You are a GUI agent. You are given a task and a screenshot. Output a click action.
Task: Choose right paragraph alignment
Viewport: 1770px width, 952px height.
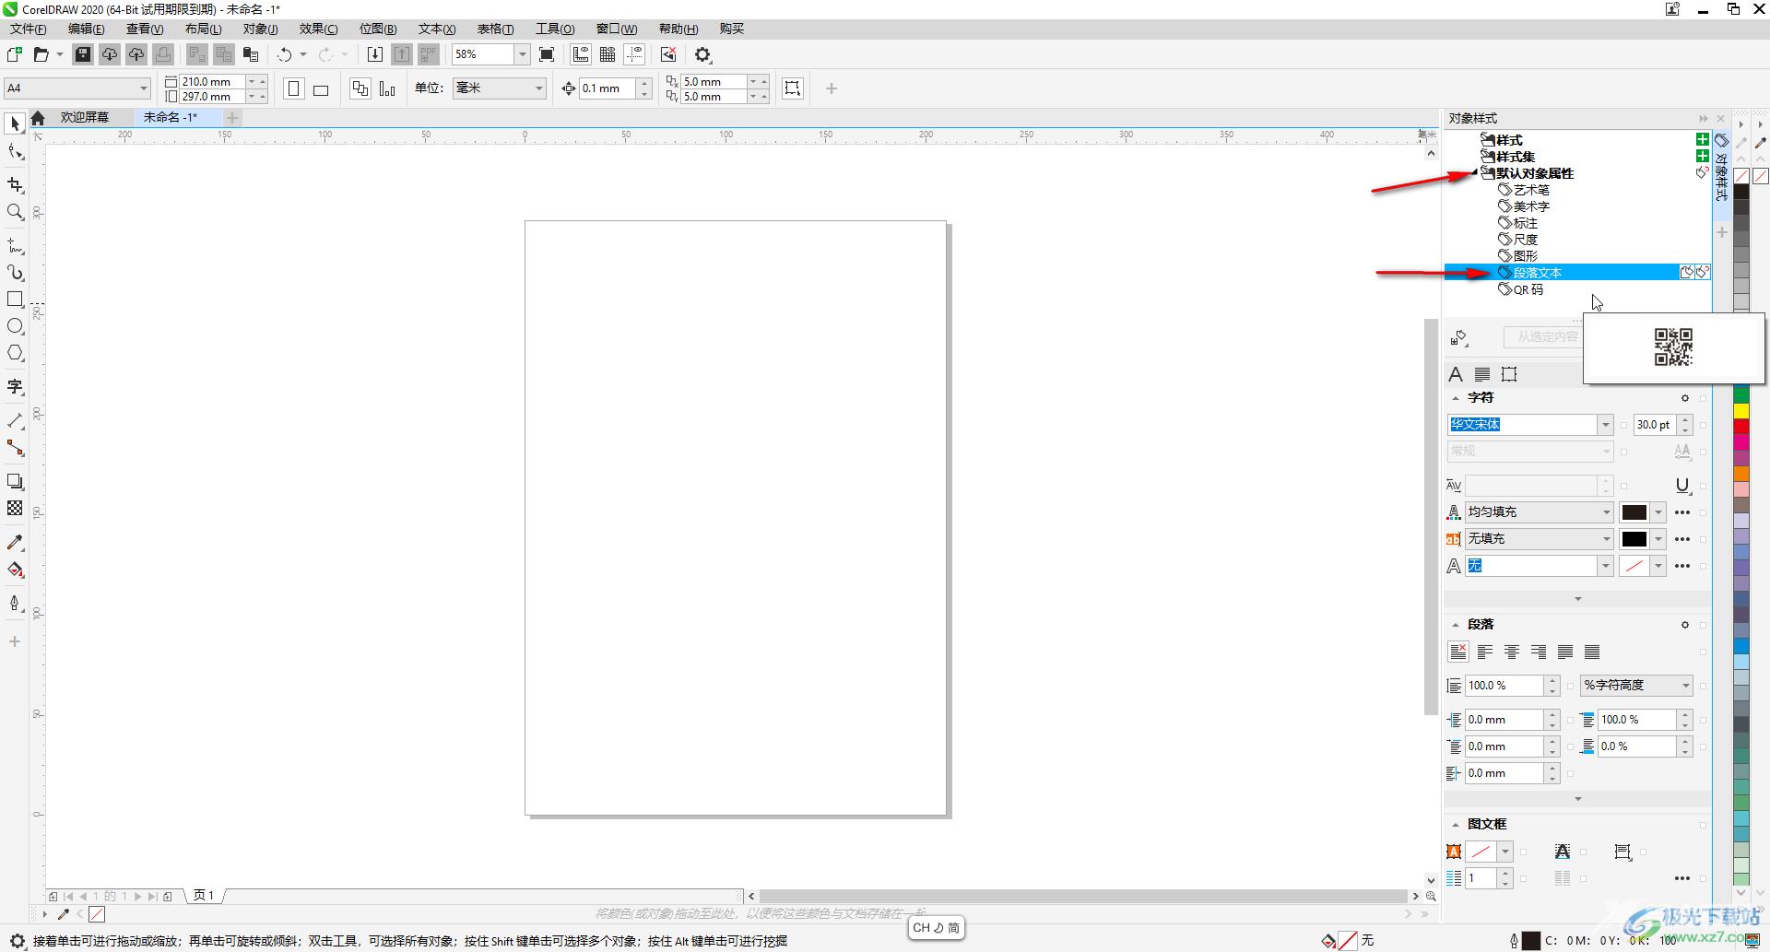(x=1539, y=652)
